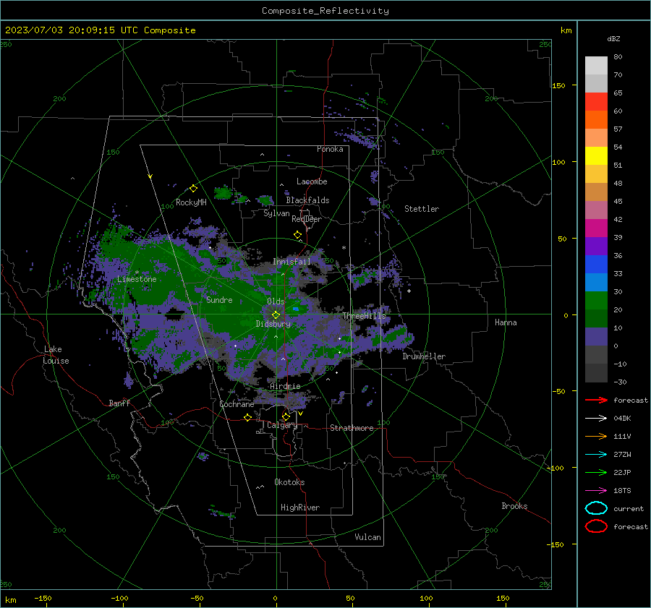Select the cyan 27ZW arrow legend icon
This screenshot has width=651, height=608.
coord(596,455)
